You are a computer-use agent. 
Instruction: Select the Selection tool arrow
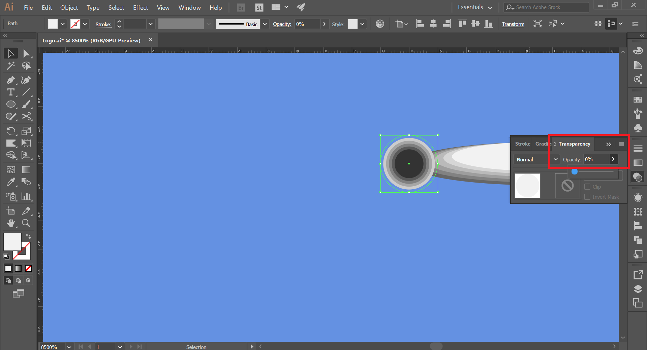click(x=11, y=53)
